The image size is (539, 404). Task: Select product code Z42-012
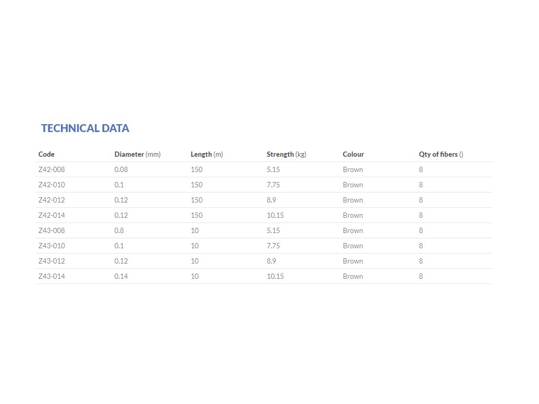click(52, 200)
